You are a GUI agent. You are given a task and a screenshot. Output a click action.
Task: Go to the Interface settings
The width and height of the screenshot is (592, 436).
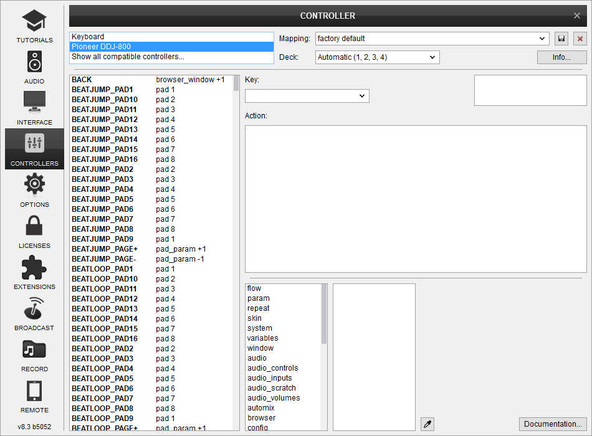coord(34,108)
